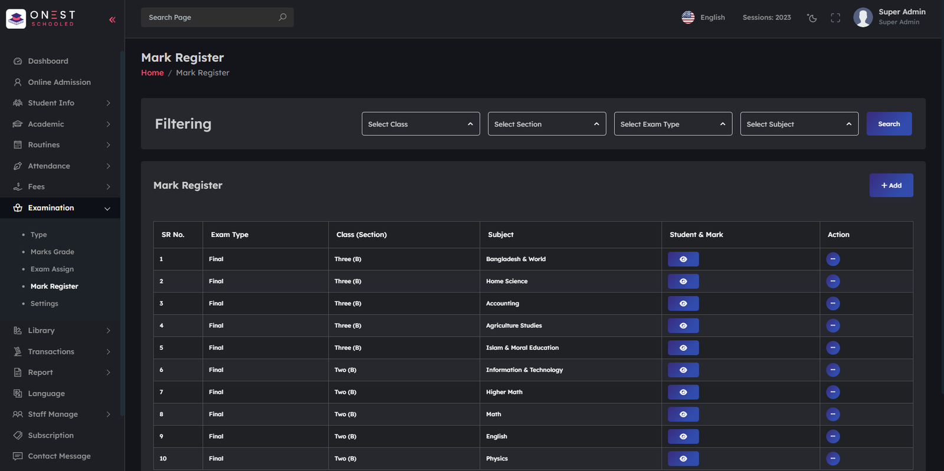View student marks for Math row
The height and width of the screenshot is (471, 944).
683,414
